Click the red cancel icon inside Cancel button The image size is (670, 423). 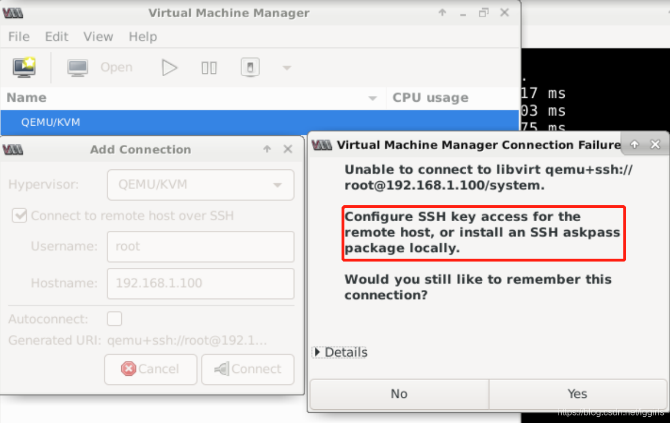point(128,369)
